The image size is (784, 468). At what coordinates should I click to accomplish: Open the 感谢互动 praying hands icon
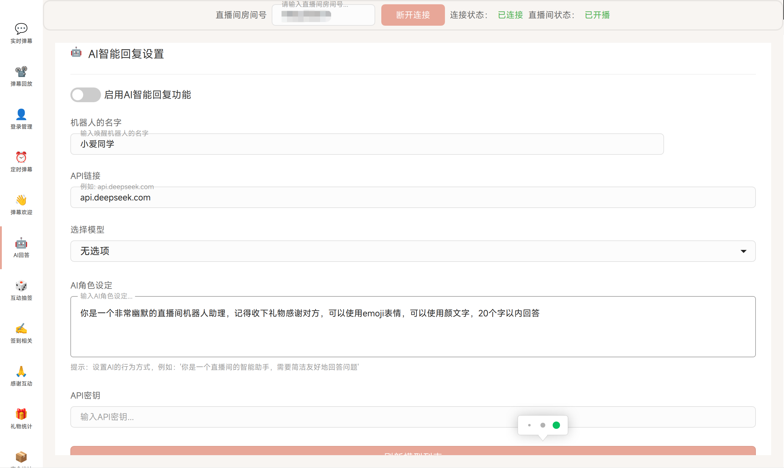point(21,372)
